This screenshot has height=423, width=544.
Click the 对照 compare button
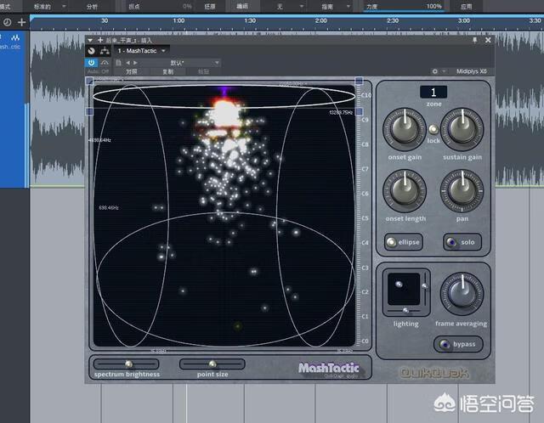132,71
